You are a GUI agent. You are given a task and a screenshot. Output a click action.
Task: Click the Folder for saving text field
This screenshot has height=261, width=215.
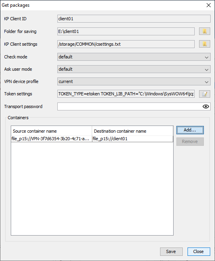coord(126,31)
